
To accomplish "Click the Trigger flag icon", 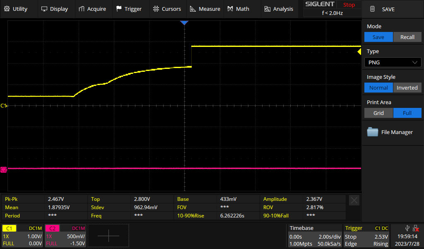I will 119,9.
